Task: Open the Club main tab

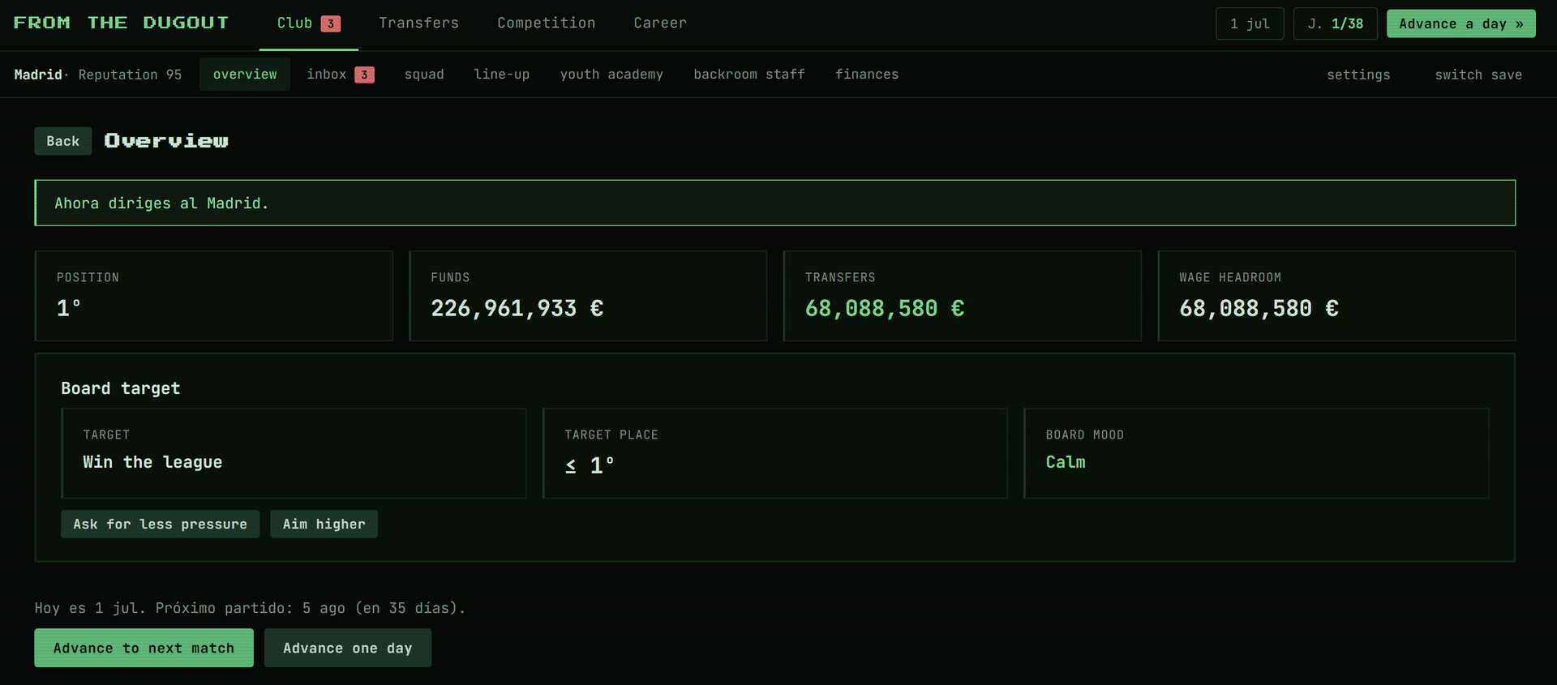Action: tap(308, 24)
